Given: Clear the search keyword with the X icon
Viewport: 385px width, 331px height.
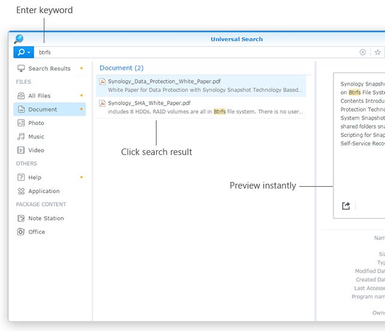Looking at the screenshot, I should [362, 52].
